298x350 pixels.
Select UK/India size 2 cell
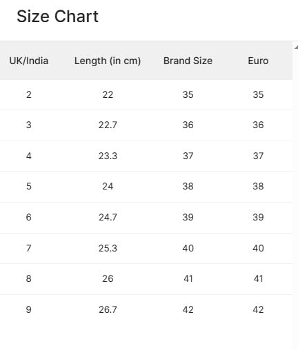click(x=29, y=94)
